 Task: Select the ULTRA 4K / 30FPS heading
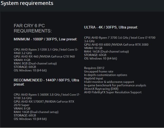[x=111, y=27]
